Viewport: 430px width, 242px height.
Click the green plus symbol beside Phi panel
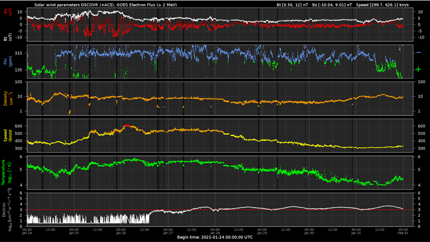pyautogui.click(x=418, y=69)
